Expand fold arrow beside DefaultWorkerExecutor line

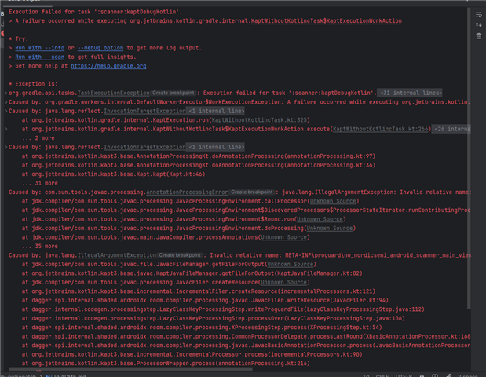coord(6,101)
